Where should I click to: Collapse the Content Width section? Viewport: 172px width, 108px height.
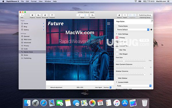click(x=117, y=82)
